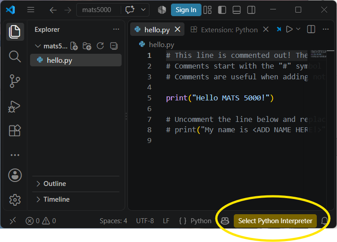Close the hello.py tab

tap(177, 29)
